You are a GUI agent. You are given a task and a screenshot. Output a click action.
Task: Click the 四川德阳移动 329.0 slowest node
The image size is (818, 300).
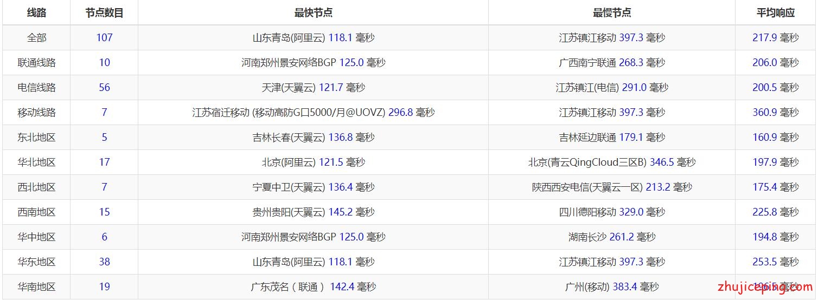[x=611, y=212]
